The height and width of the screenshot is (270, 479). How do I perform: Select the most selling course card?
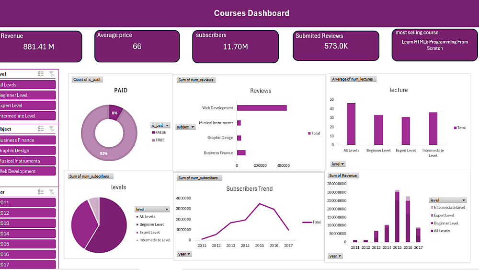point(435,45)
